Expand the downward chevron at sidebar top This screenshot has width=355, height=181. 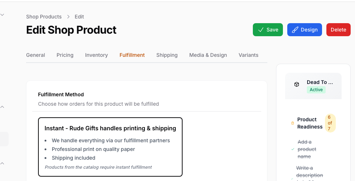[x=2, y=15]
